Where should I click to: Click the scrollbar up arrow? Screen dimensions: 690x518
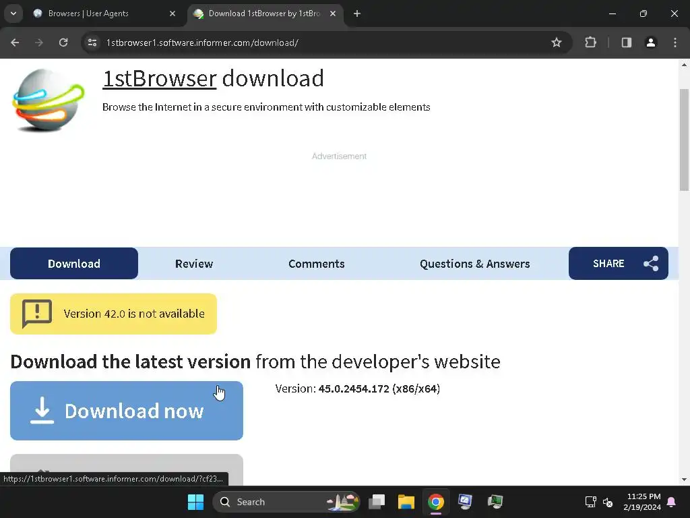[x=685, y=64]
